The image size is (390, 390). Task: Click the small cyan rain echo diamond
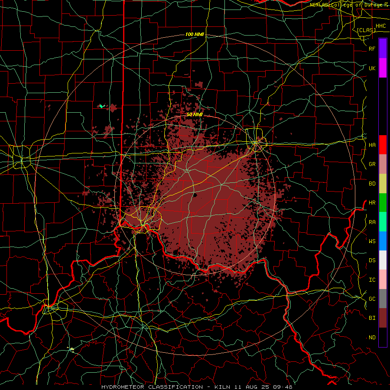tap(101, 106)
